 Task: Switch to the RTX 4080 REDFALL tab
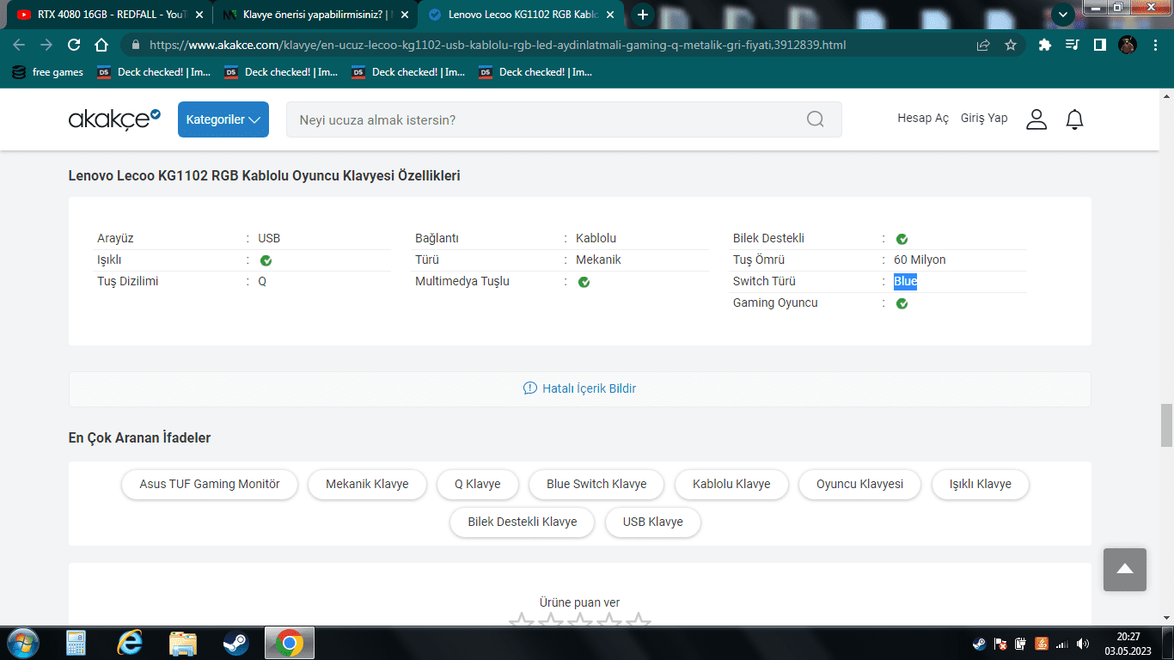coord(107,15)
